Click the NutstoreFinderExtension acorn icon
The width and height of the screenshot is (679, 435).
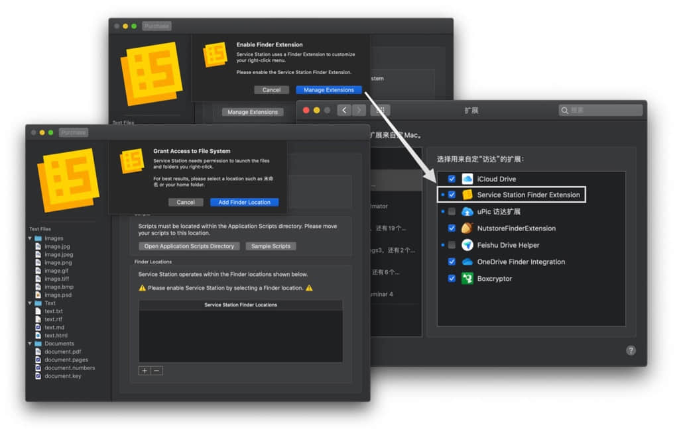click(467, 228)
